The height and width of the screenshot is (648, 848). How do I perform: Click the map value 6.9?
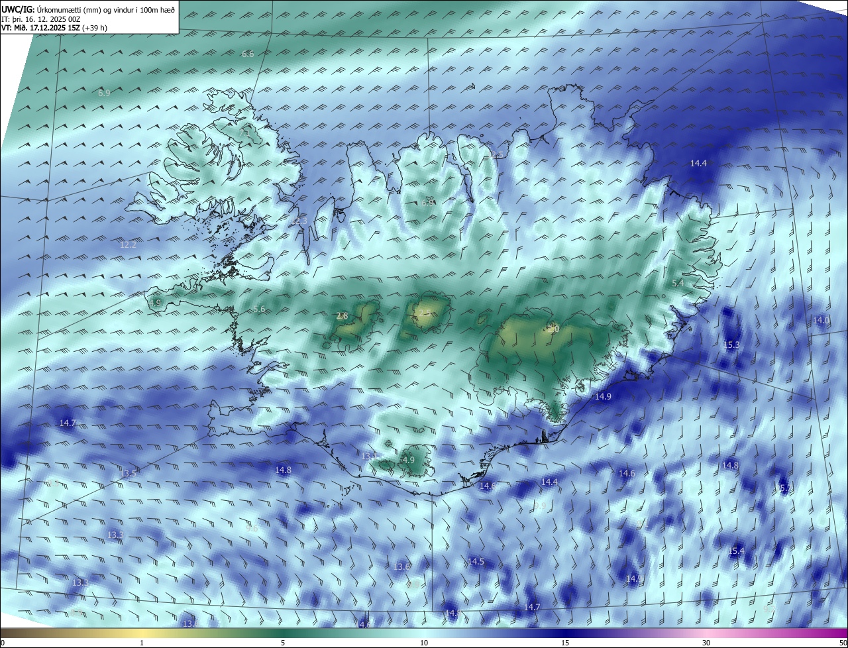pos(104,93)
